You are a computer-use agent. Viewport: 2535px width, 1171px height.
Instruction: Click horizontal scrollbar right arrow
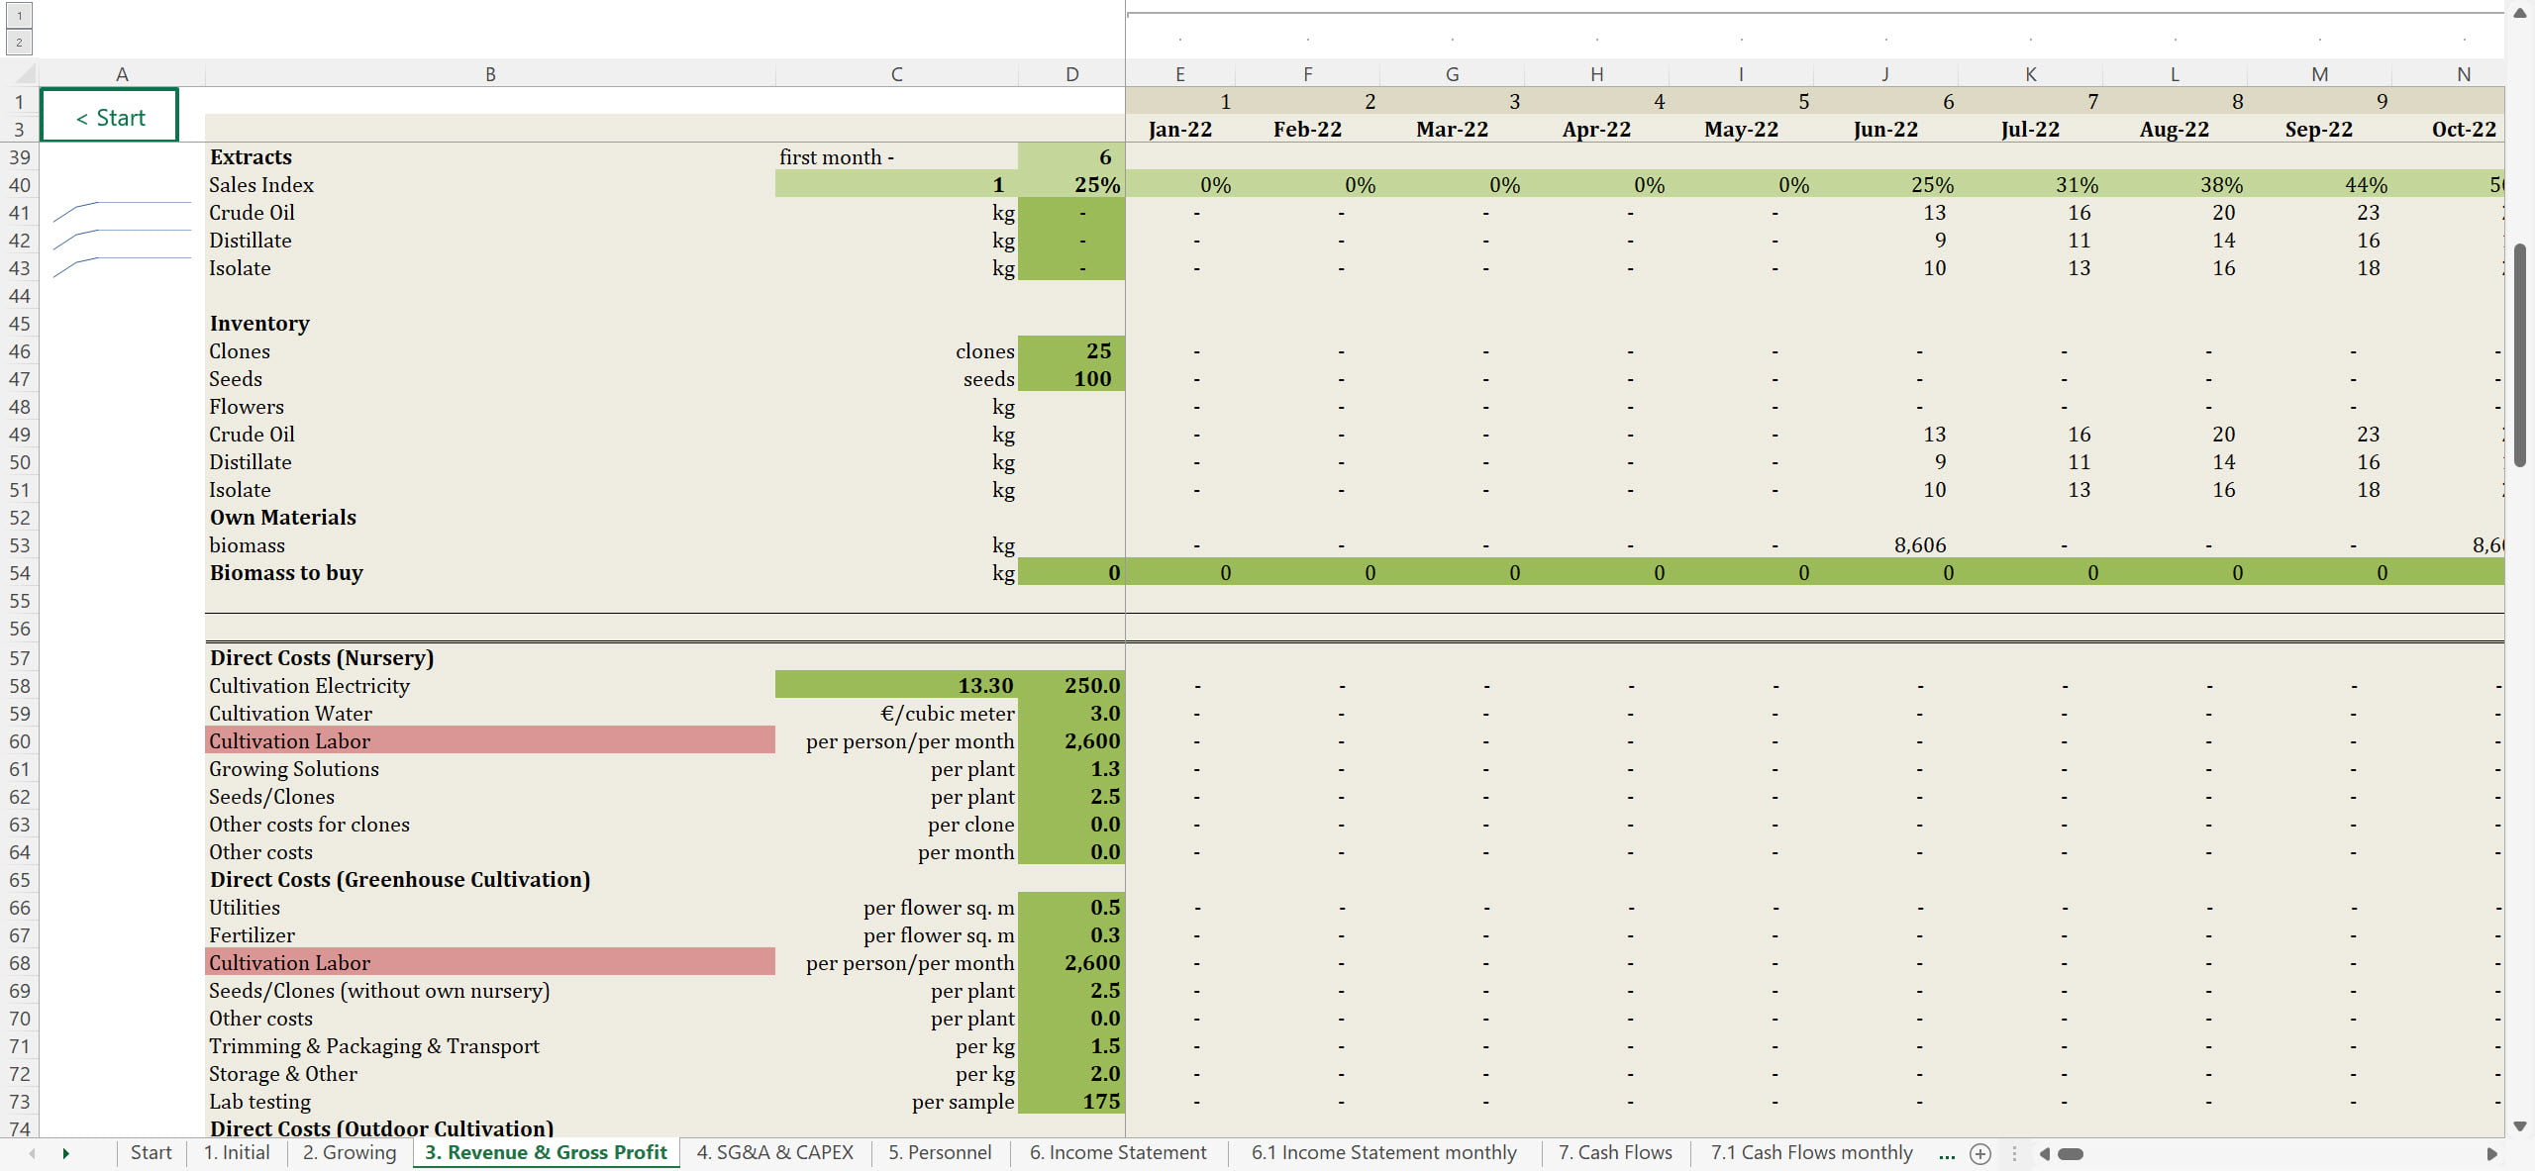click(x=2491, y=1153)
